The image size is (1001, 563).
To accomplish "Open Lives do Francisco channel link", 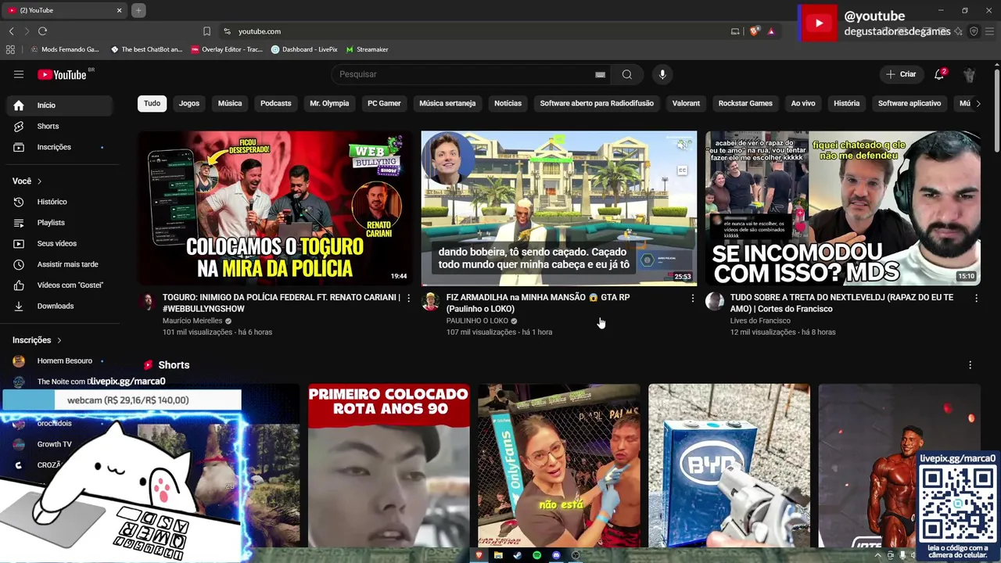I will [x=760, y=321].
